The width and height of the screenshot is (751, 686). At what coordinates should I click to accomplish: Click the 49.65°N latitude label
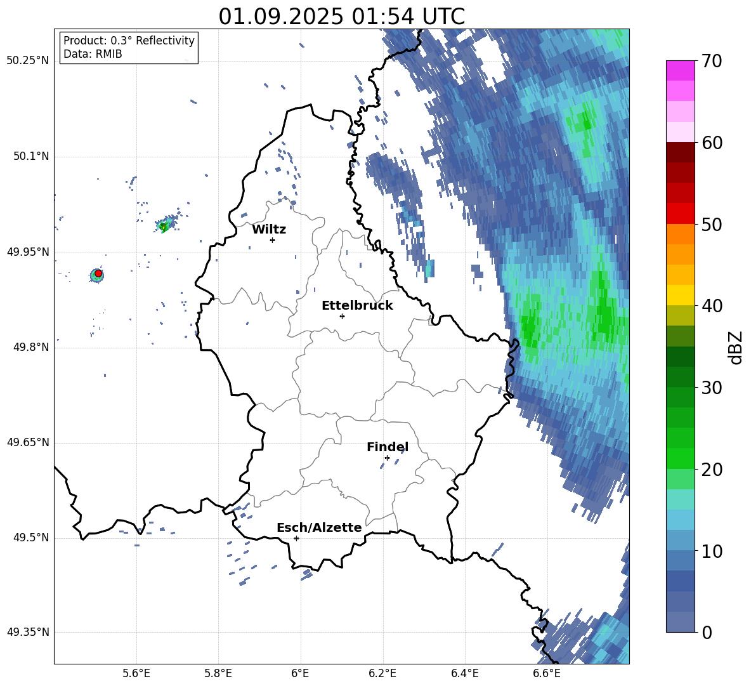(28, 442)
